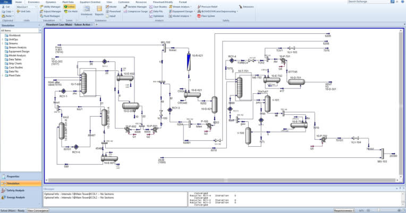
Task: Click Flowsheet summary in the ribbon
Action: pyautogui.click(x=113, y=11)
